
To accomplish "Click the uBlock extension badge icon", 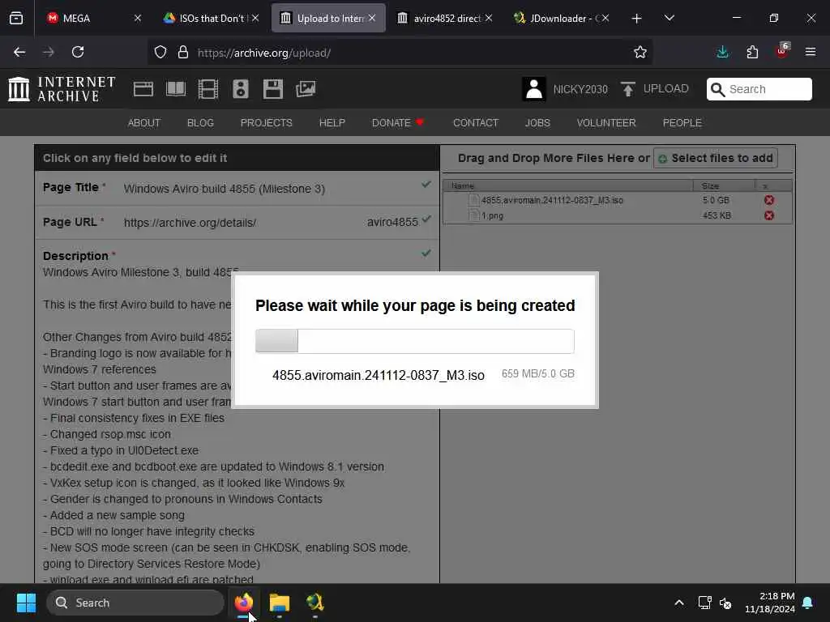I will (782, 51).
